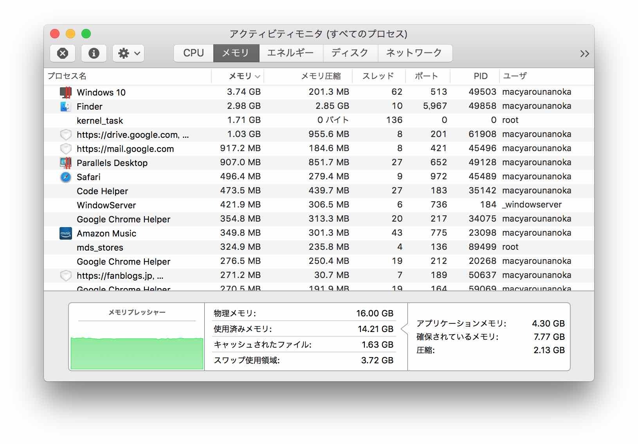Screen dimensions: 638x444
Task: Click the Parallels Desktop process icon
Action: point(66,163)
